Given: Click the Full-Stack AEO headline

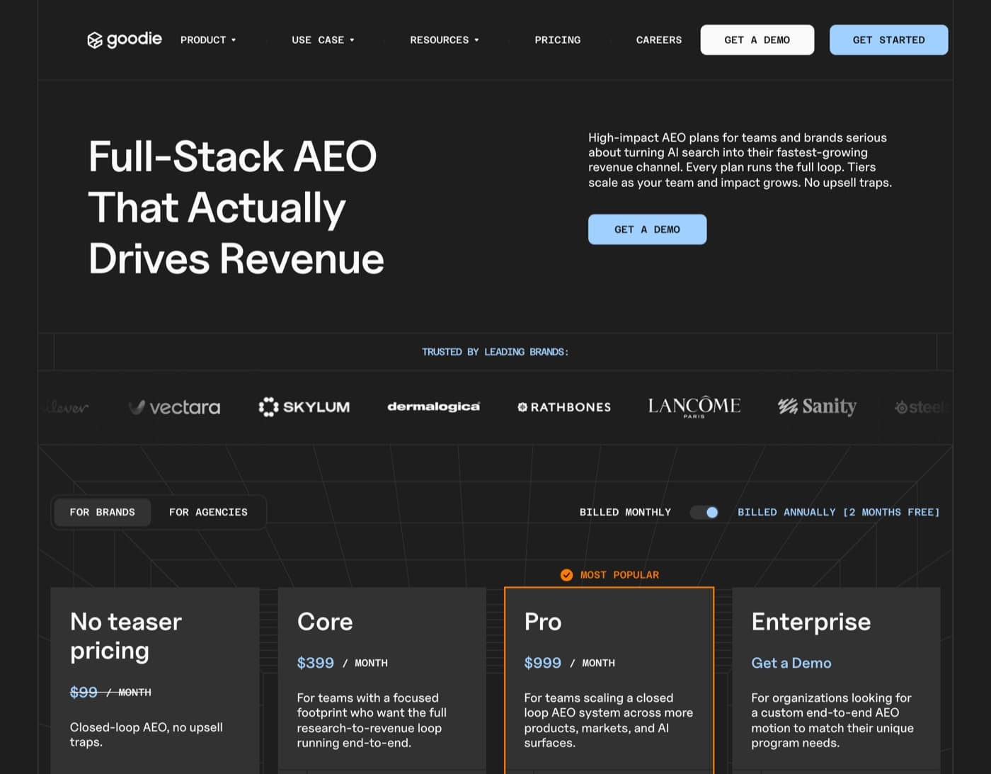Looking at the screenshot, I should click(236, 207).
